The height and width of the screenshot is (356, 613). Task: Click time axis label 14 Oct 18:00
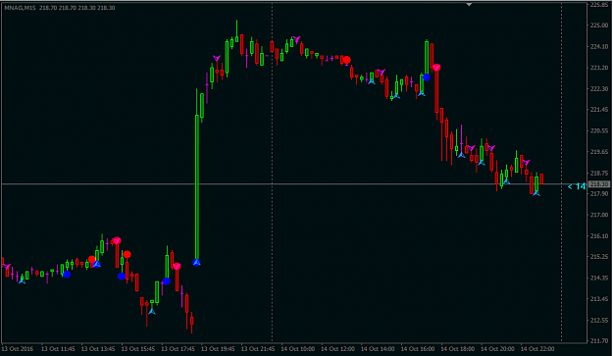click(457, 348)
